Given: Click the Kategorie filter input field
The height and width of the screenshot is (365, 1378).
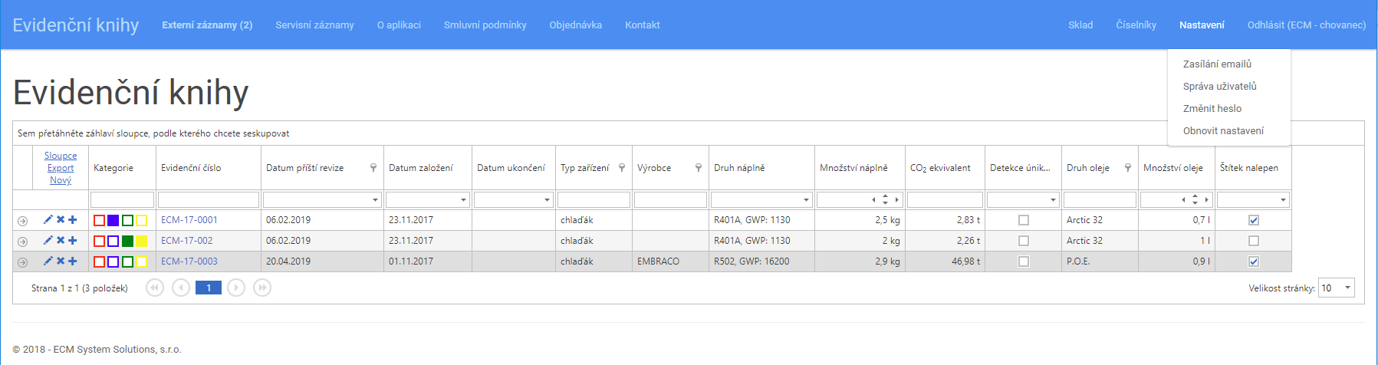Looking at the screenshot, I should click(x=123, y=200).
